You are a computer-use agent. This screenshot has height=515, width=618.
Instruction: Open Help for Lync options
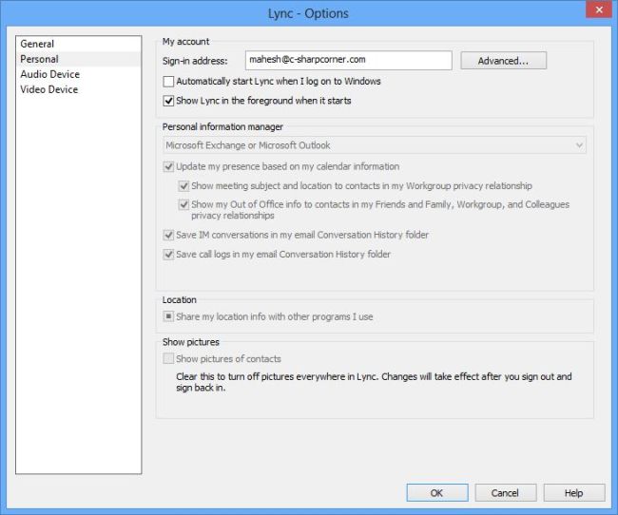(x=574, y=493)
